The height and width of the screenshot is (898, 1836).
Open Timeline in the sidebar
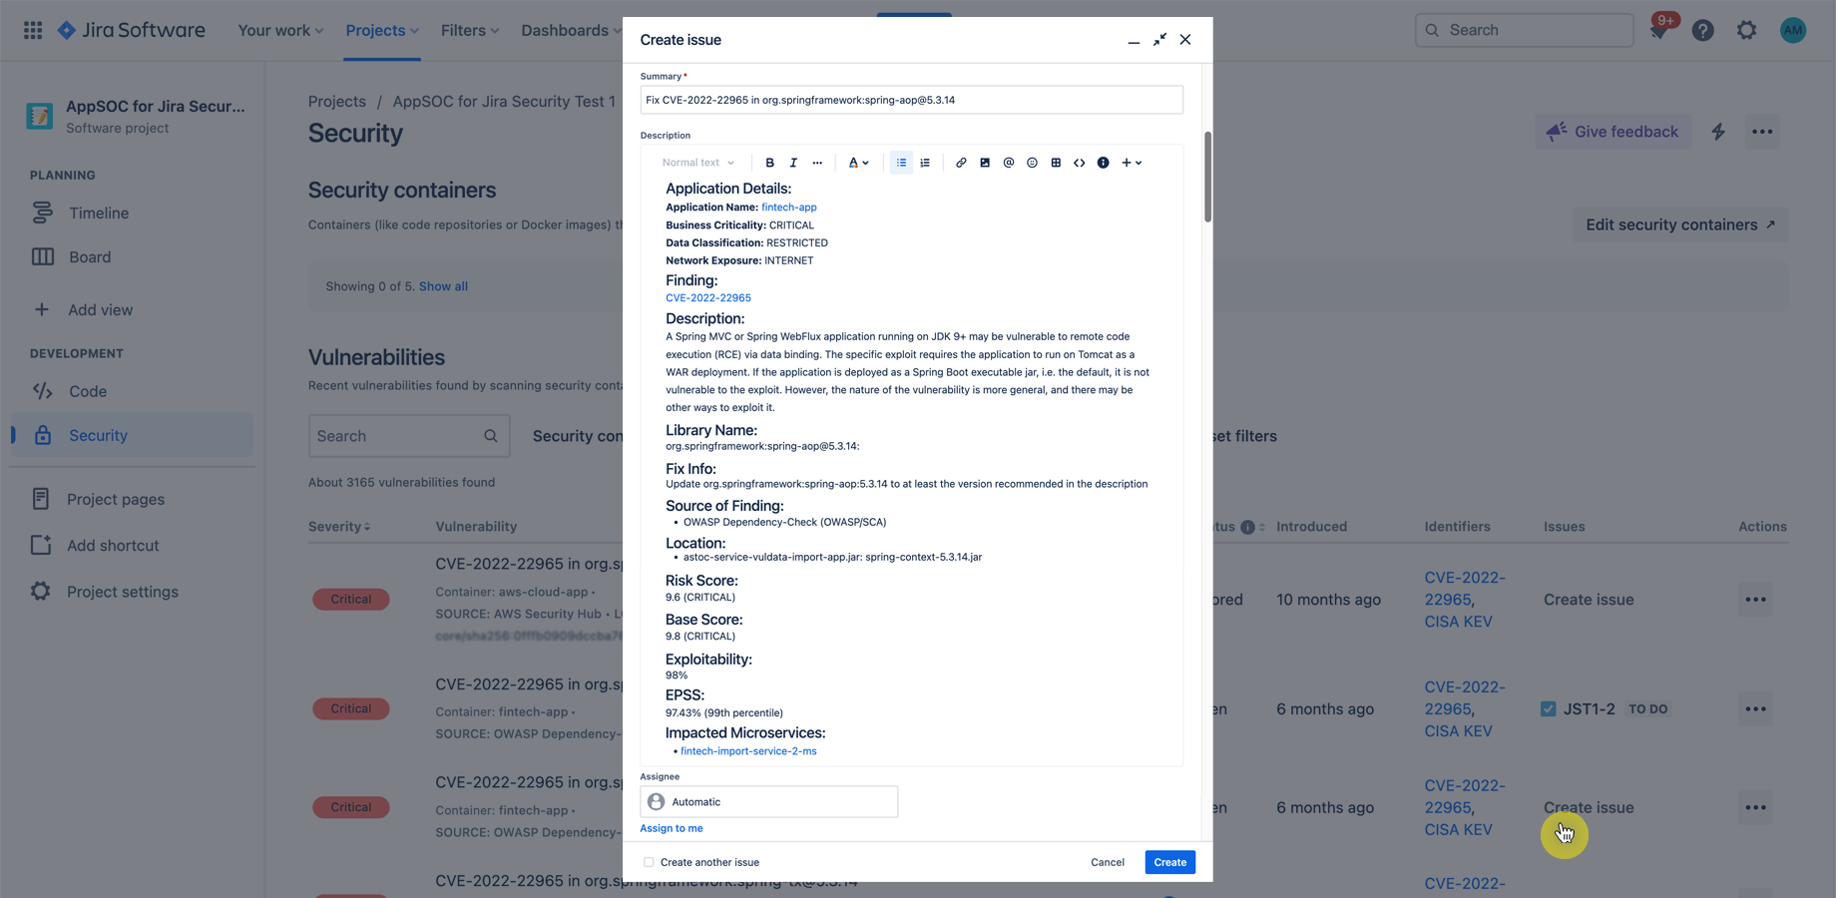(x=99, y=214)
